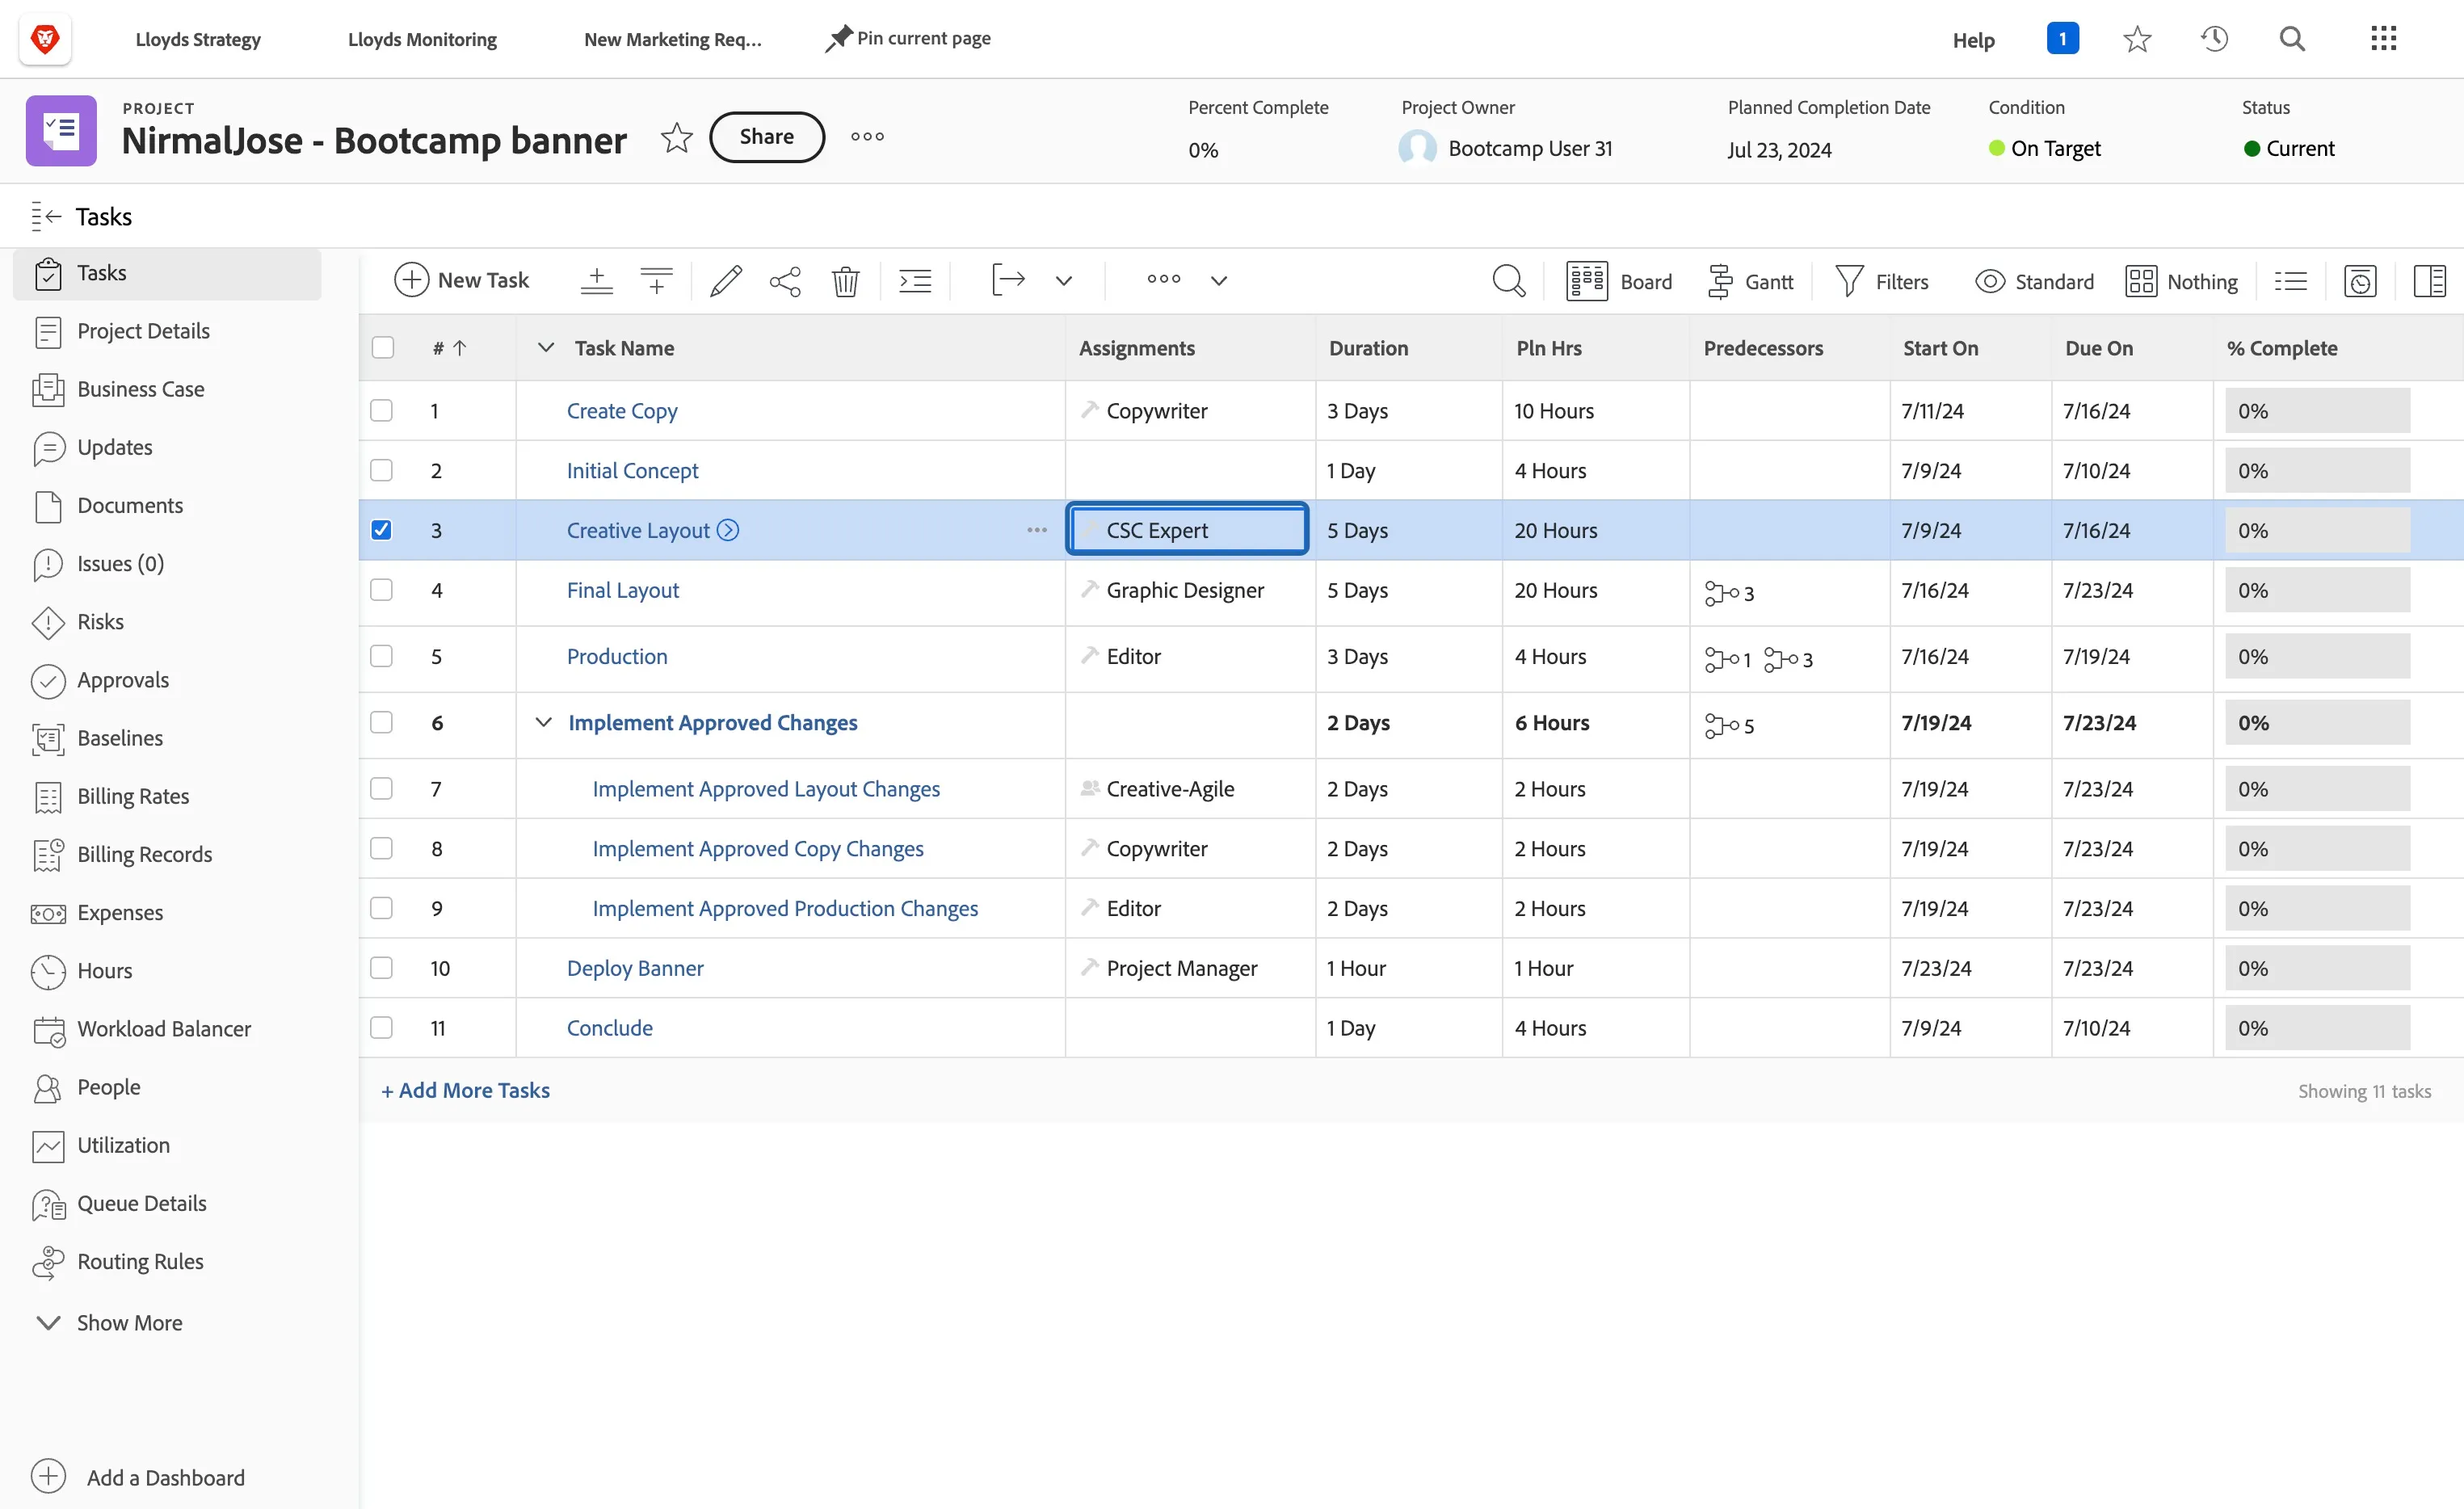
Task: Click the list view settings icon
Action: point(2290,281)
